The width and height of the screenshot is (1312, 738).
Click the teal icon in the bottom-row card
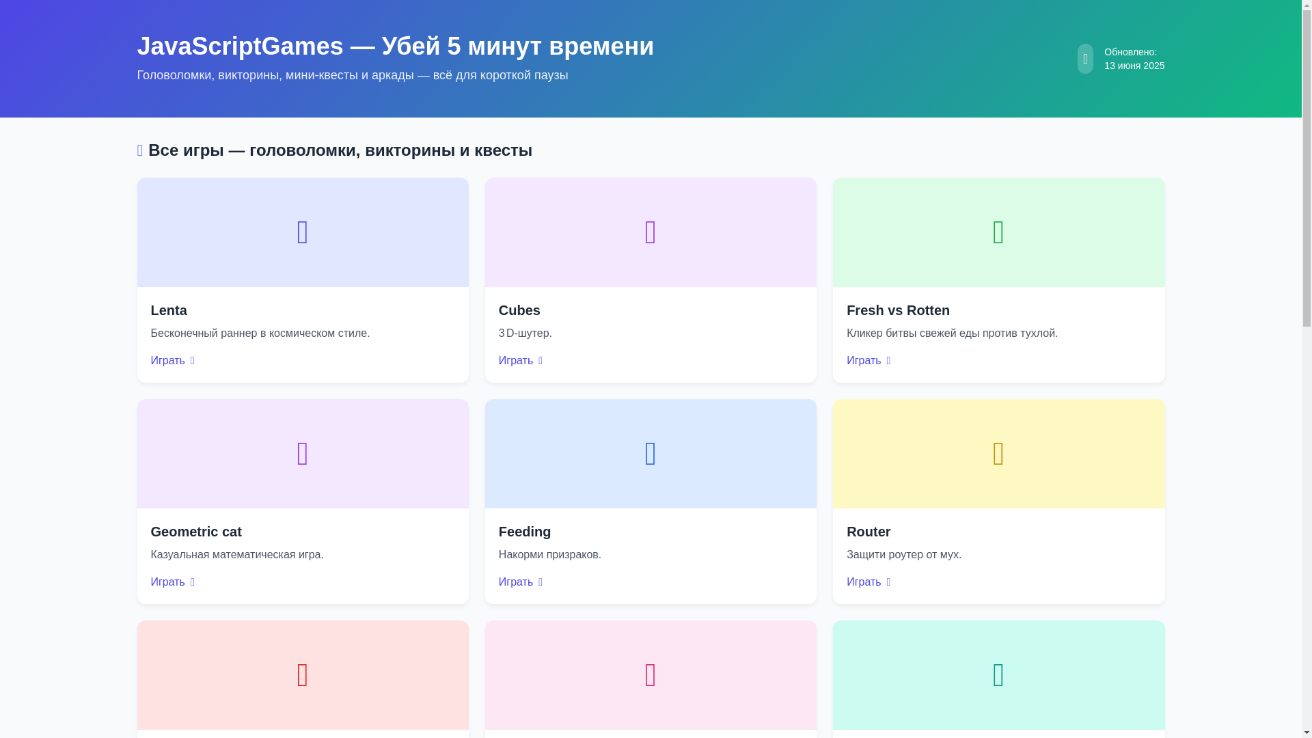coord(998,675)
